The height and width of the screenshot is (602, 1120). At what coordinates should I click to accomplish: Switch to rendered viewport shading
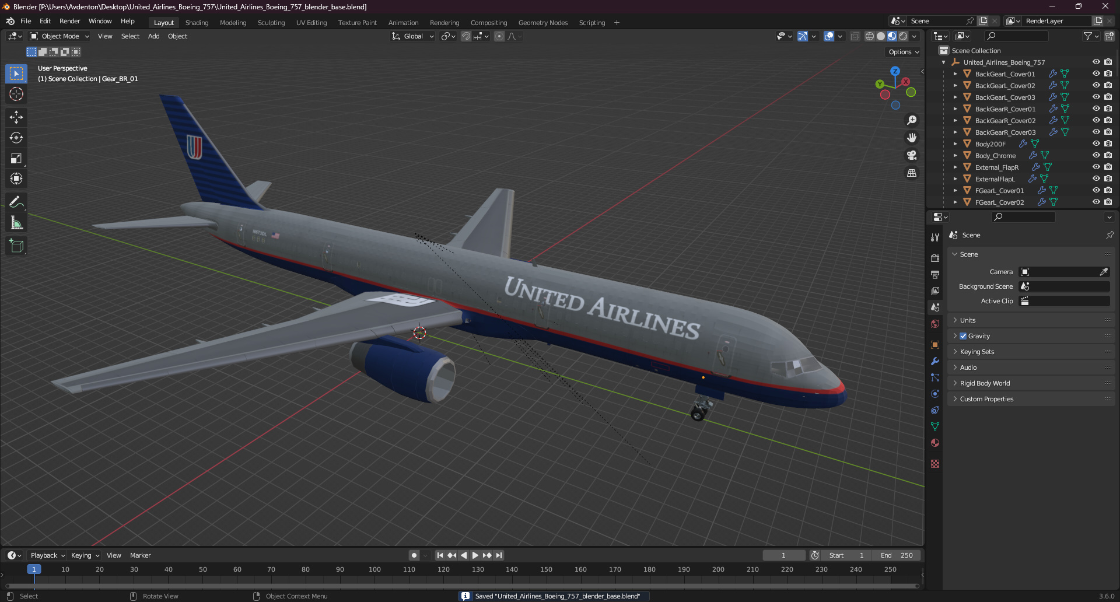point(903,36)
